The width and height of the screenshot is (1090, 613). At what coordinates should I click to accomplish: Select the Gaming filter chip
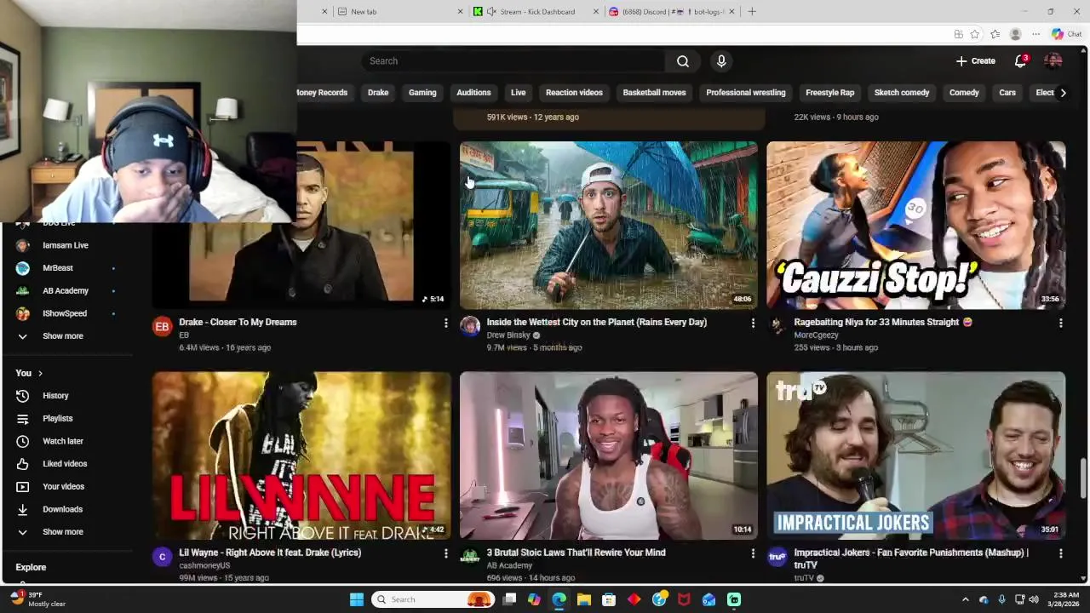tap(422, 93)
